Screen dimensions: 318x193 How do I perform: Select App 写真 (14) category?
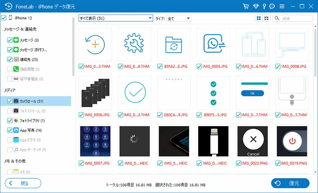pyautogui.click(x=31, y=131)
